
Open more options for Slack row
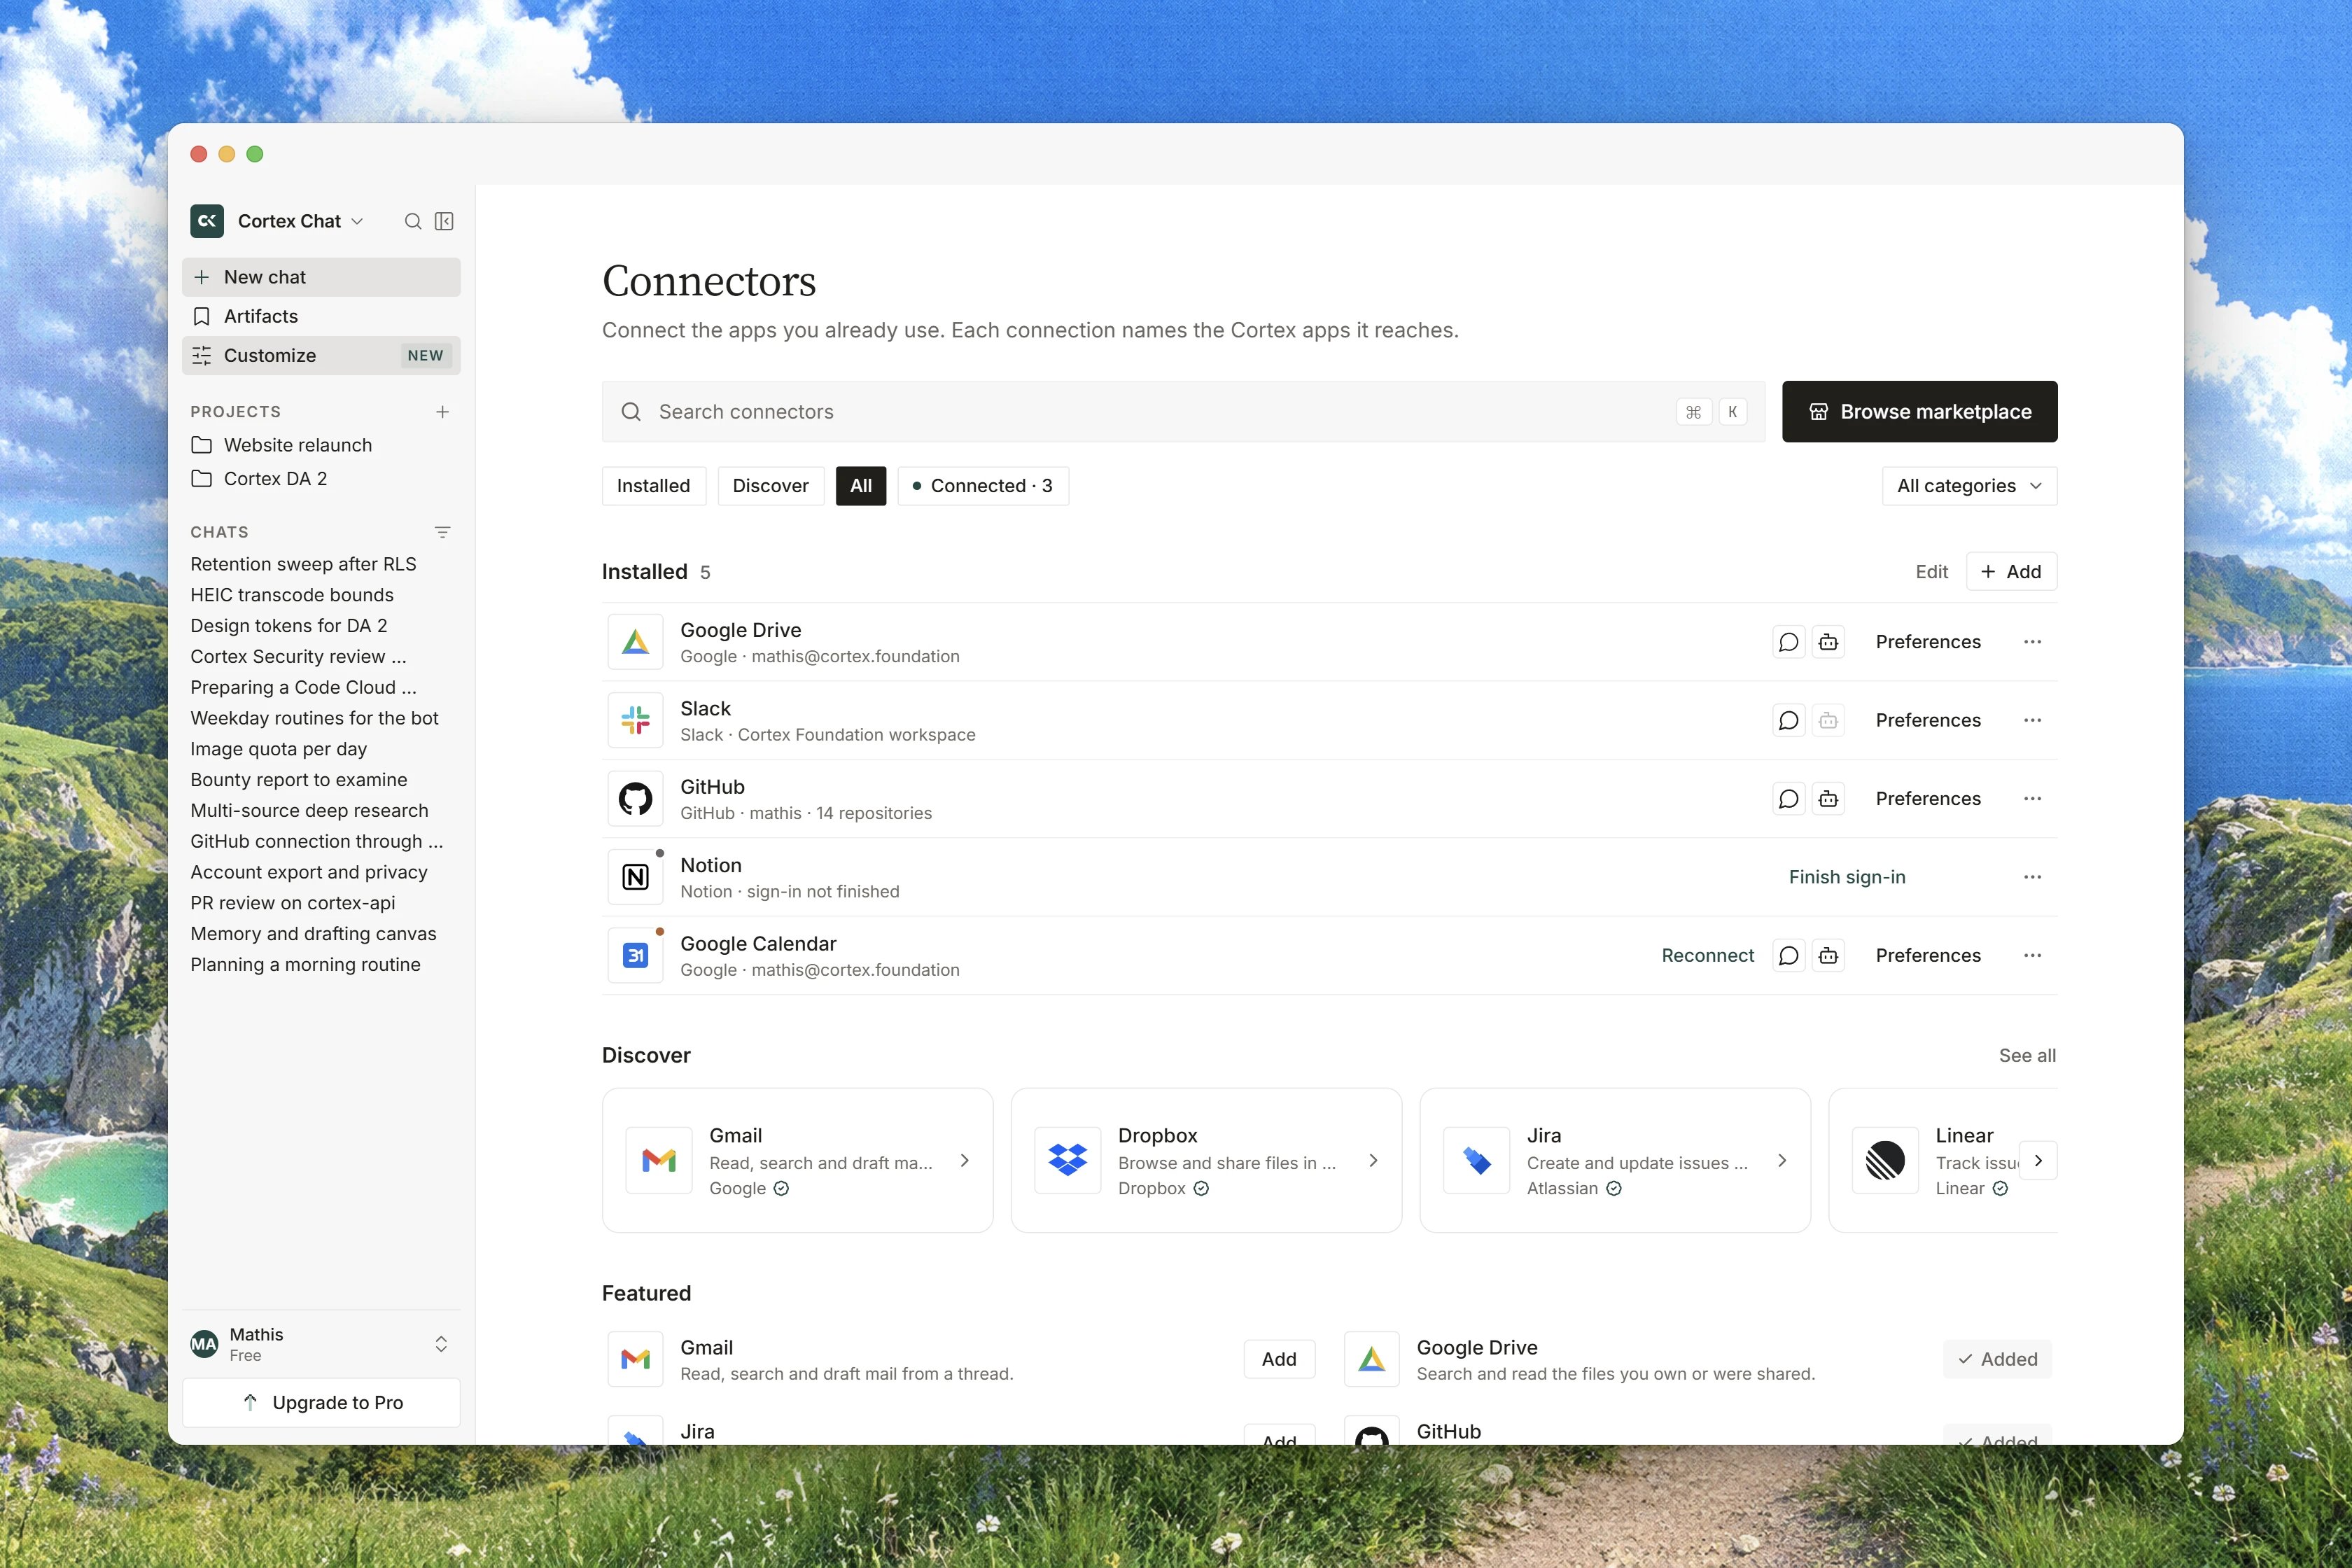tap(2032, 720)
